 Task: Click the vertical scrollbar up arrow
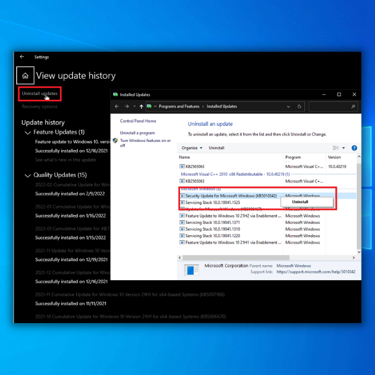359,156
